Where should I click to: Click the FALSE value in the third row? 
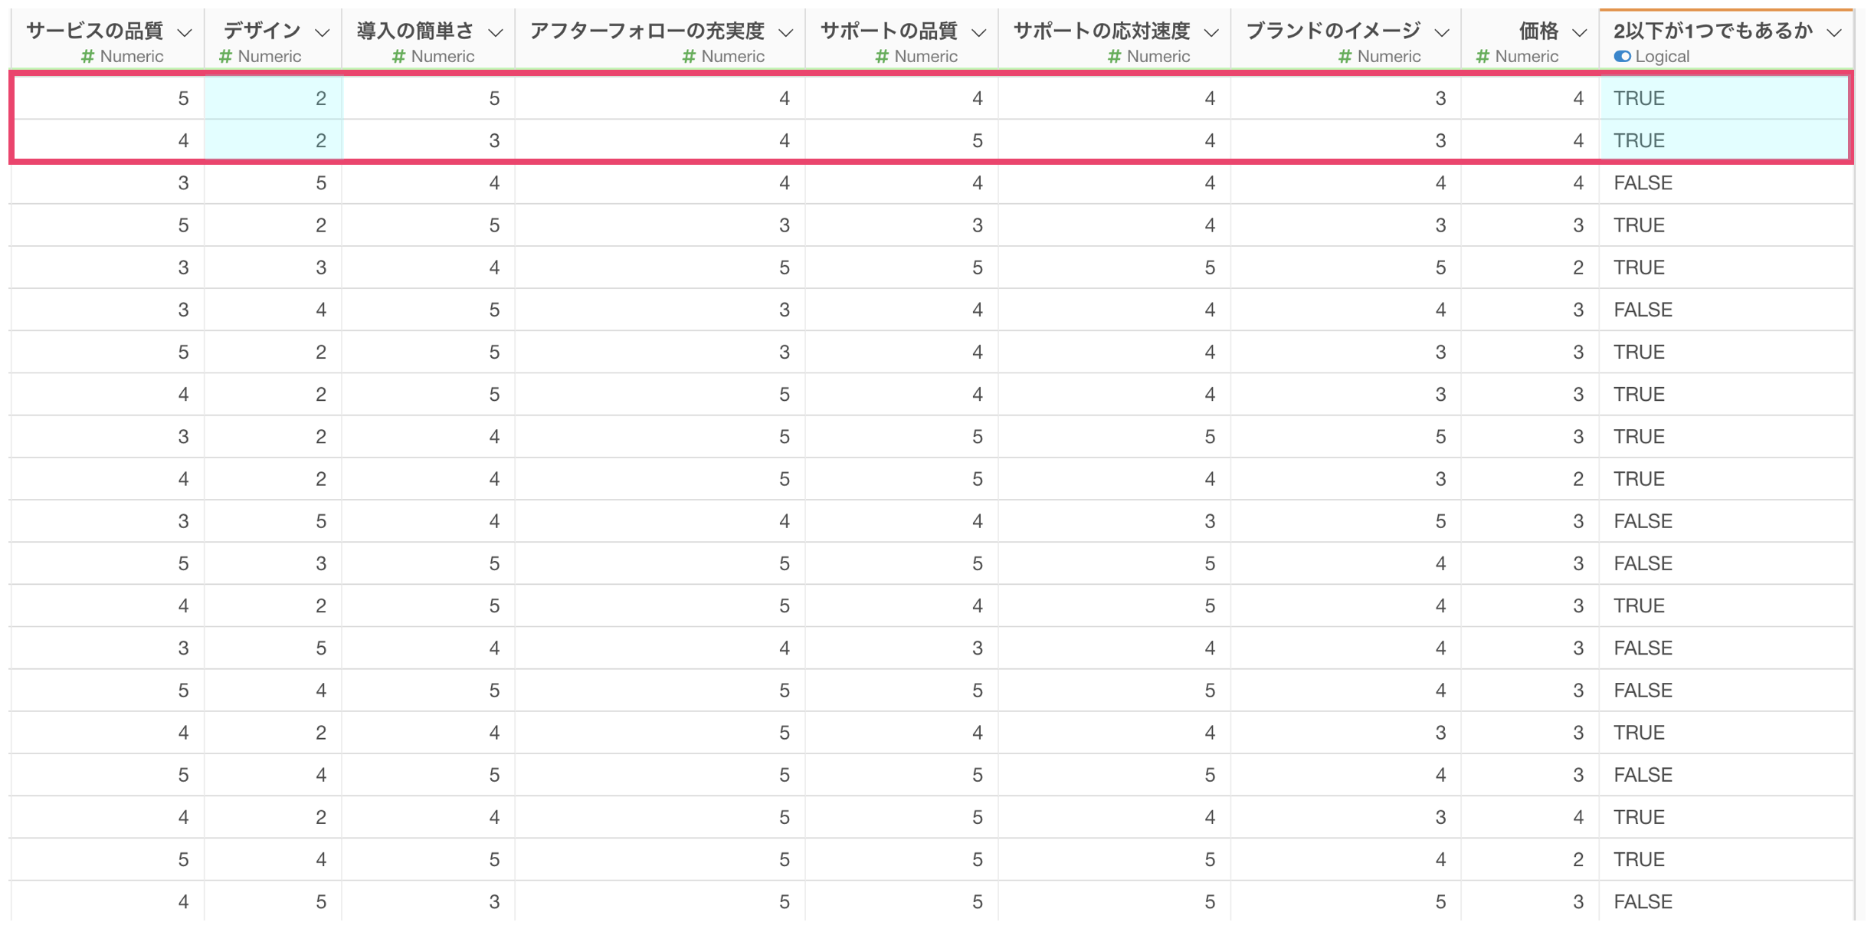point(1643,182)
